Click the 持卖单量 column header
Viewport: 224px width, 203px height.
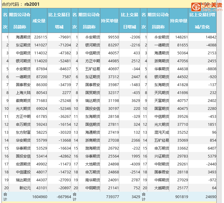coord(178,21)
